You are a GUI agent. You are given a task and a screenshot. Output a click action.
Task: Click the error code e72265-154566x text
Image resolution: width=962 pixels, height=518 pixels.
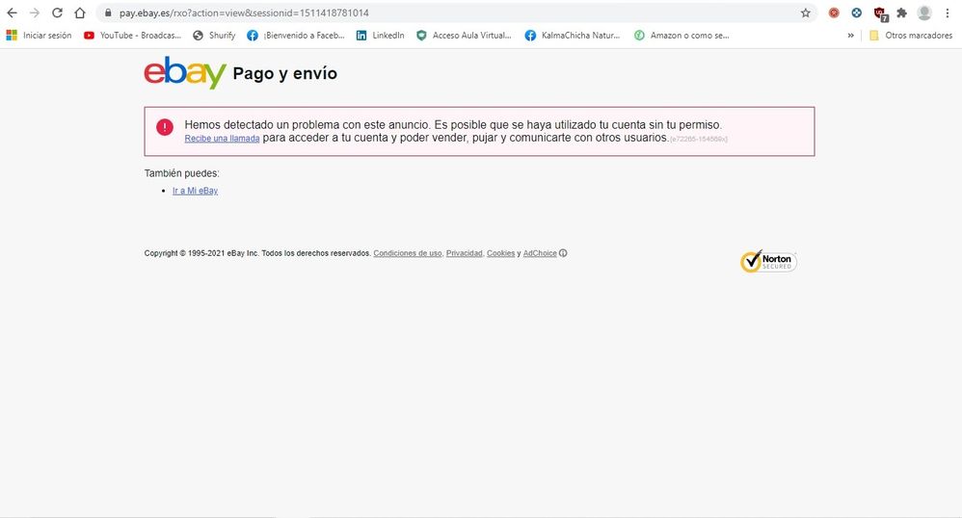point(698,140)
